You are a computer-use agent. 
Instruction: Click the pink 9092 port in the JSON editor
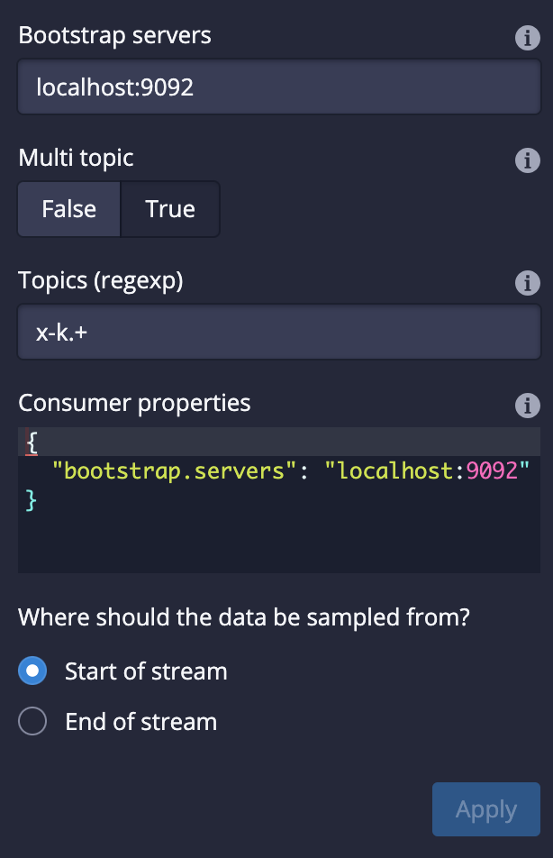coord(492,470)
